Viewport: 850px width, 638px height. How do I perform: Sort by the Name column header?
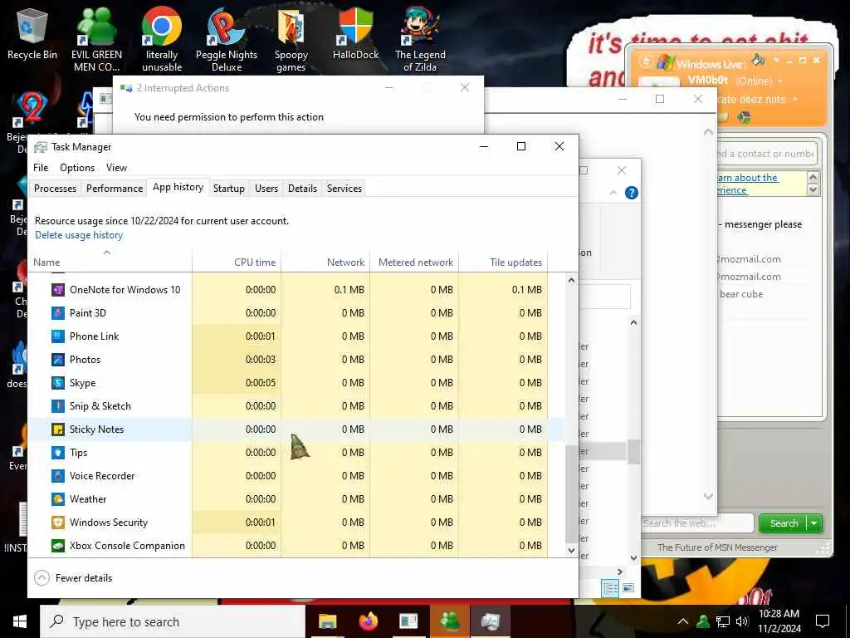tap(110, 262)
